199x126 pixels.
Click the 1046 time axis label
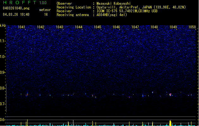point(116,27)
